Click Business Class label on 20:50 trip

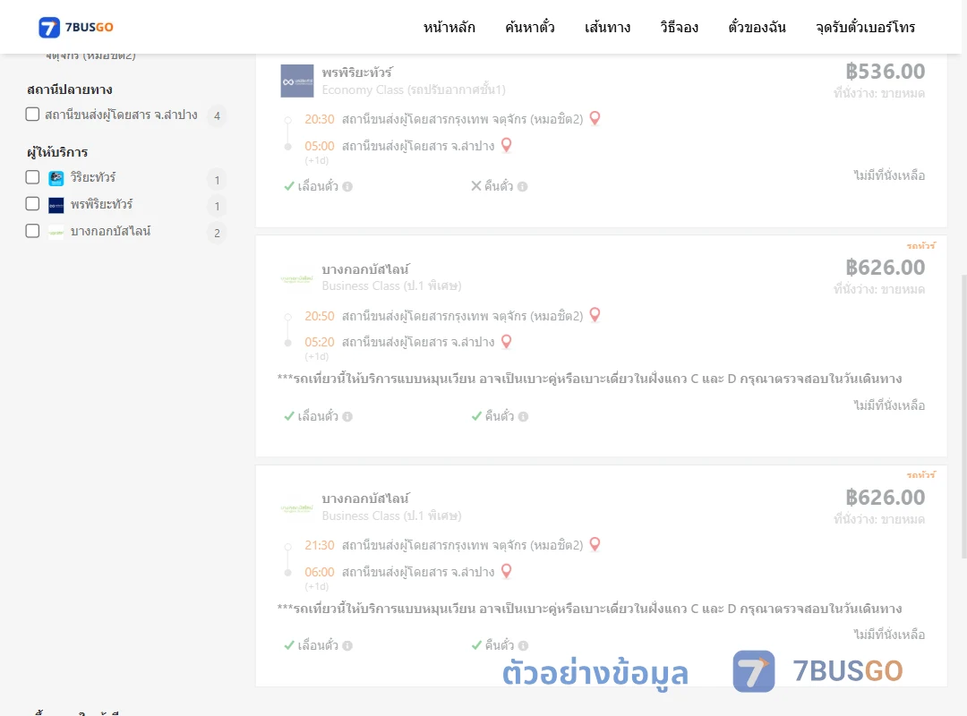click(x=391, y=286)
